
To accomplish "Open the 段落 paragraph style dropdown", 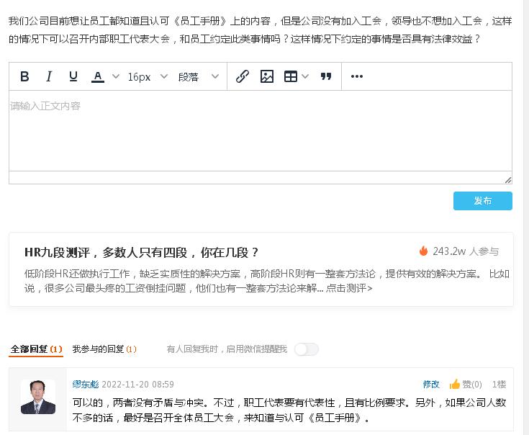I will [x=199, y=76].
